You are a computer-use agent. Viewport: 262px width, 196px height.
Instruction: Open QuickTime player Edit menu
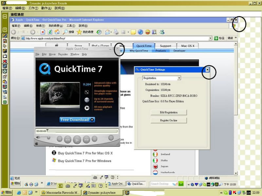[x=44, y=54]
